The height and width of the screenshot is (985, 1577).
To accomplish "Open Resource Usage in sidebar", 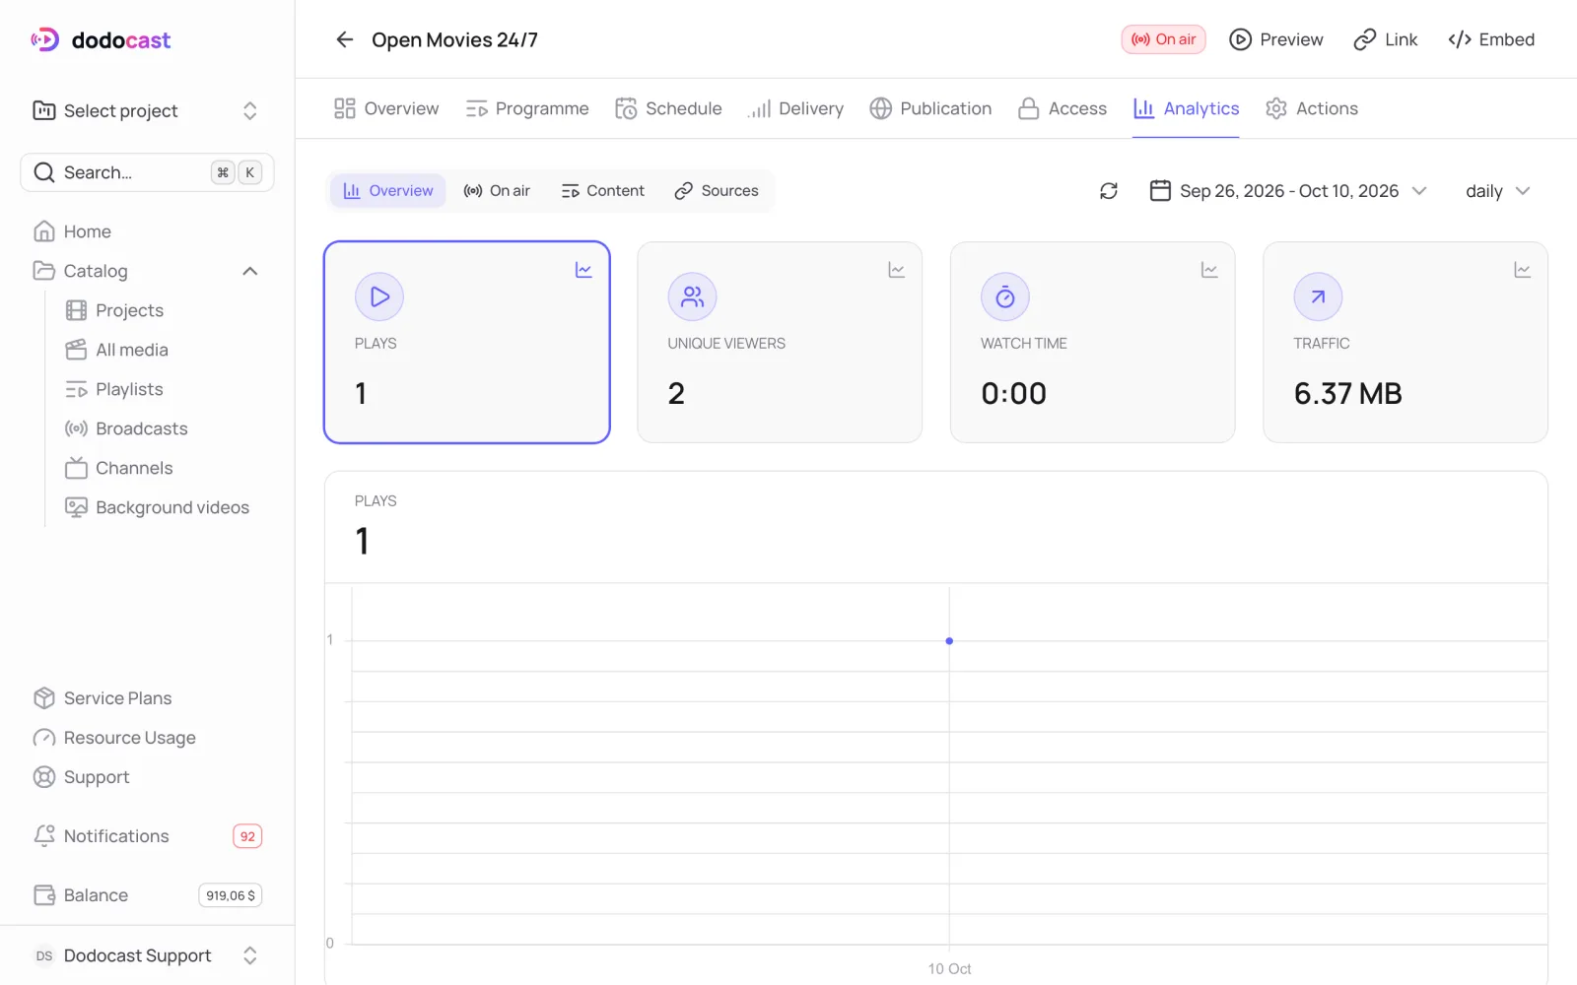I will [x=114, y=738].
